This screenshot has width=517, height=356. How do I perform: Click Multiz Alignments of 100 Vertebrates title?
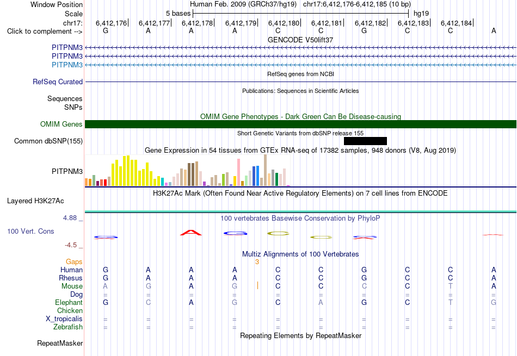300,254
